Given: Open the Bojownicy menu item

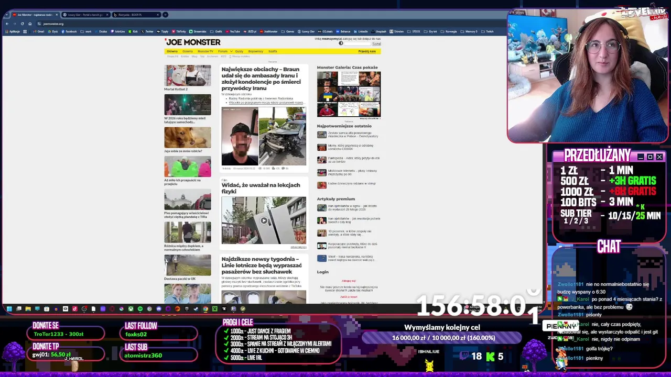Looking at the screenshot, I should pos(256,51).
